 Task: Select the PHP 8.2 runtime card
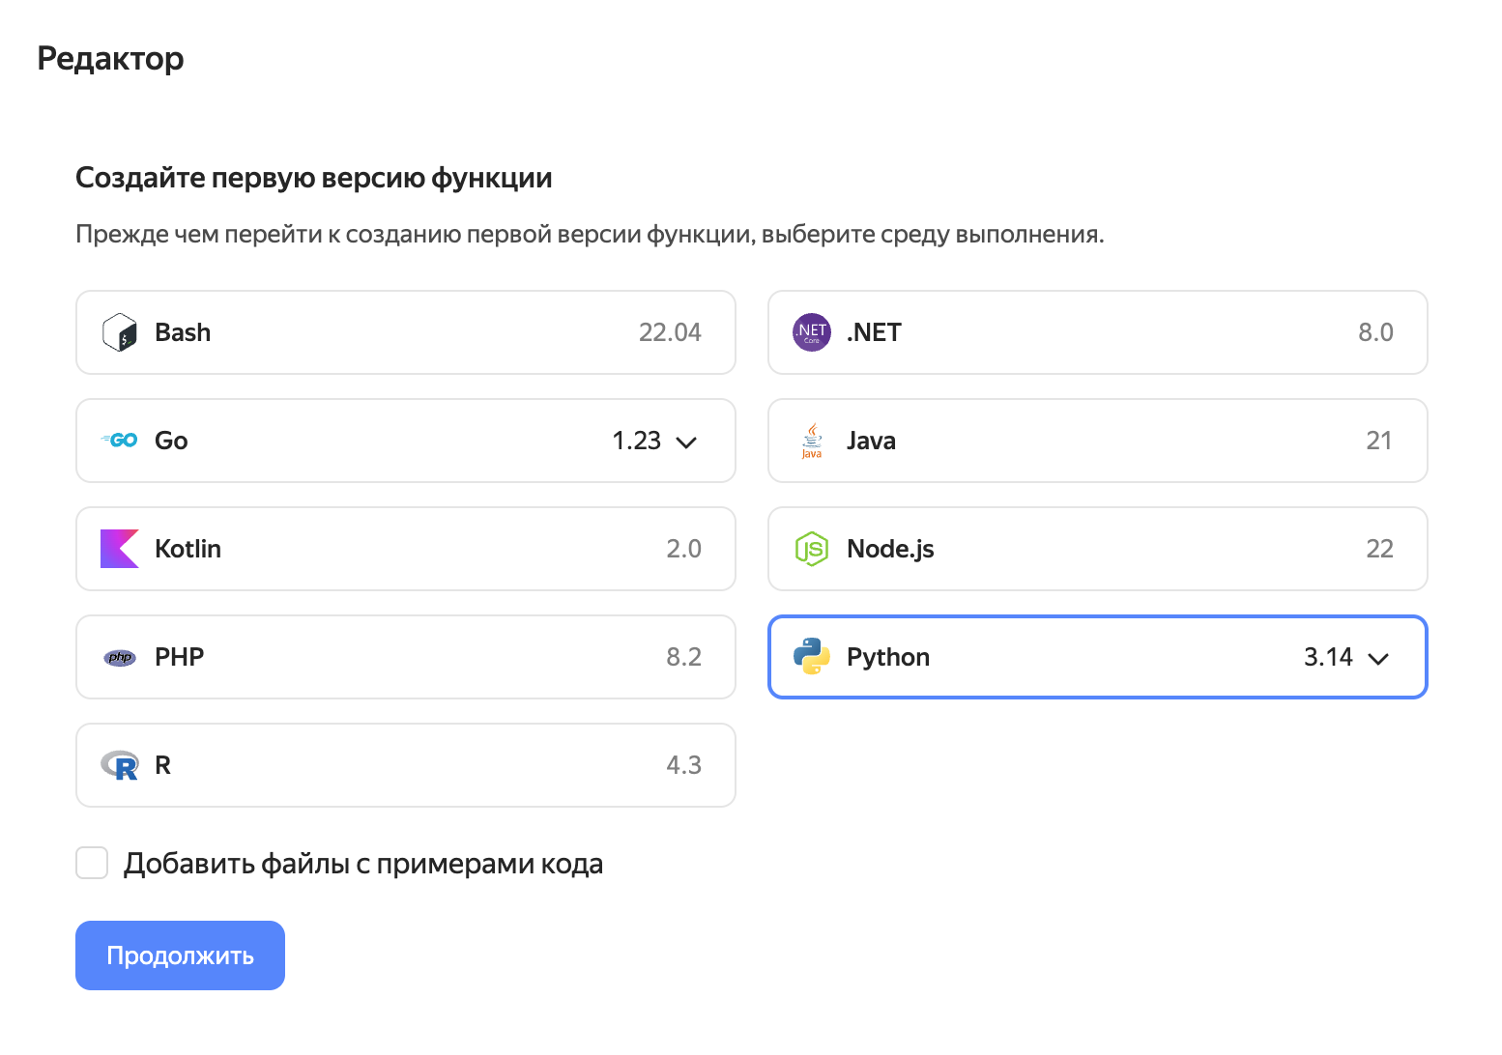pyautogui.click(x=406, y=657)
